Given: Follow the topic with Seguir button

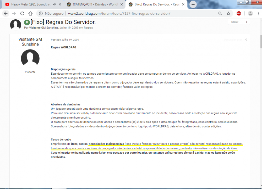Looking at the screenshot, I should (239, 22).
